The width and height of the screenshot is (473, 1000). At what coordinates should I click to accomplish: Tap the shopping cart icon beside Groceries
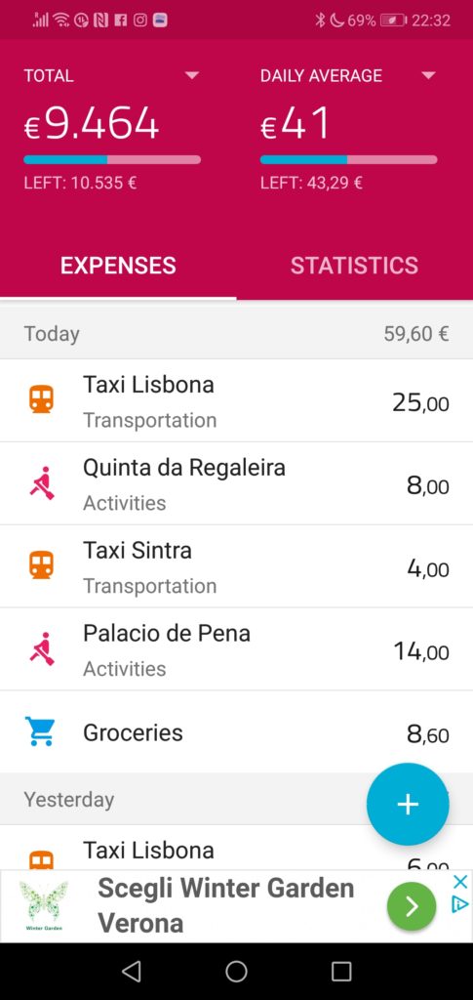coord(40,731)
